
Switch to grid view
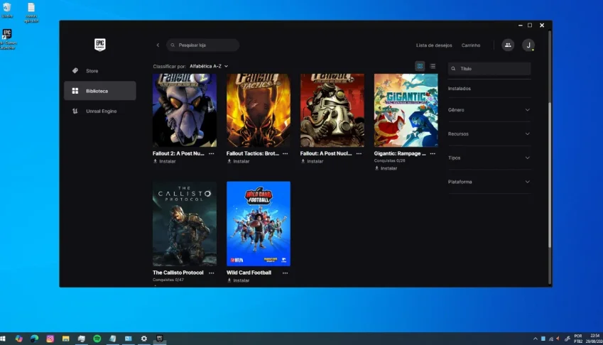coord(420,66)
